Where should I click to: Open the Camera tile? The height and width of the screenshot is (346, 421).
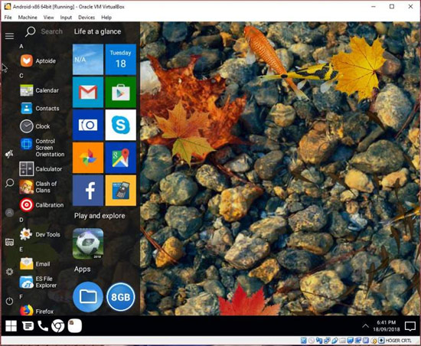(x=88, y=125)
